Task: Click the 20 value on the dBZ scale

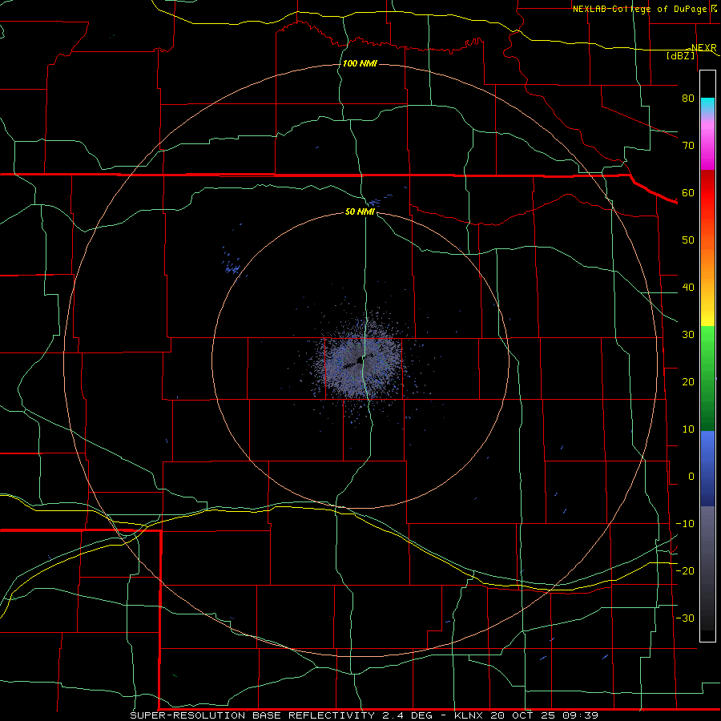Action: point(688,382)
